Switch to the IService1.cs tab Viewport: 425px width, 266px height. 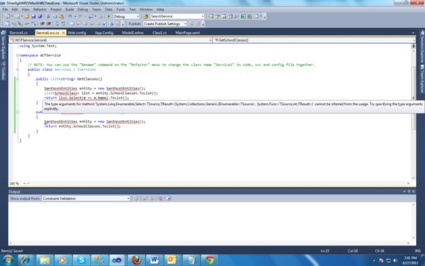18,33
